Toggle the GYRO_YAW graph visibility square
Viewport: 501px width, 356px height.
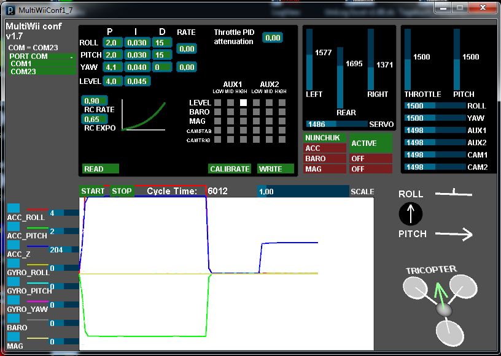coord(14,300)
